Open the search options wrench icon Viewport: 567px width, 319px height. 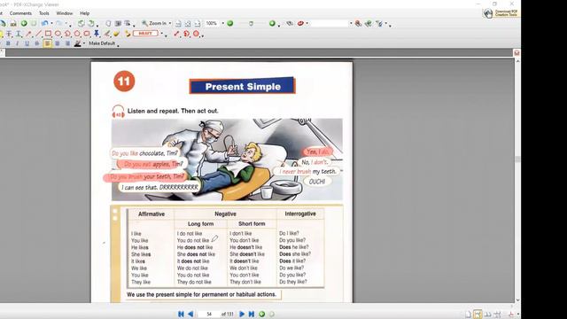click(379, 24)
